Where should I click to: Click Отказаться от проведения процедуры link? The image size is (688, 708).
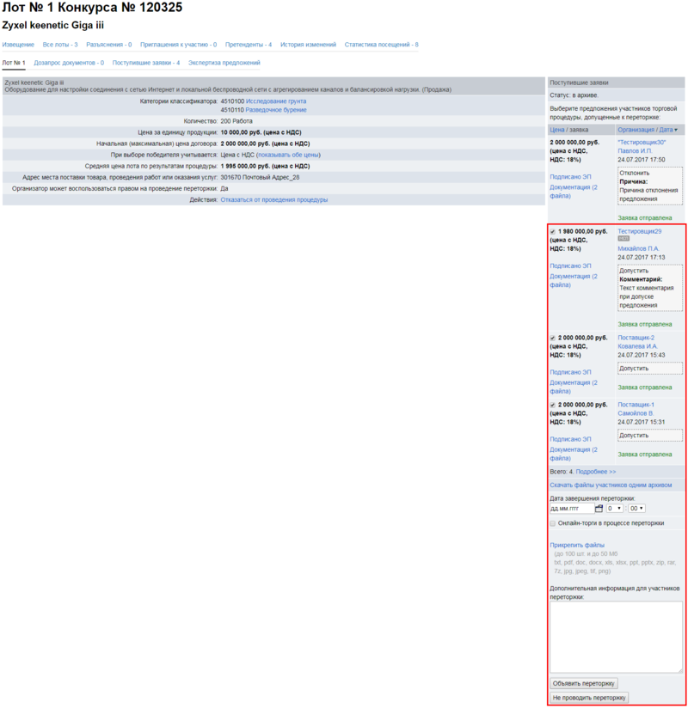coord(273,199)
